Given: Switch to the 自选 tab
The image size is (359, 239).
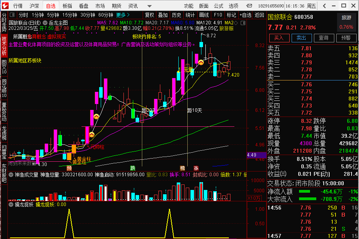Looking at the screenshot, I should tap(51, 6).
